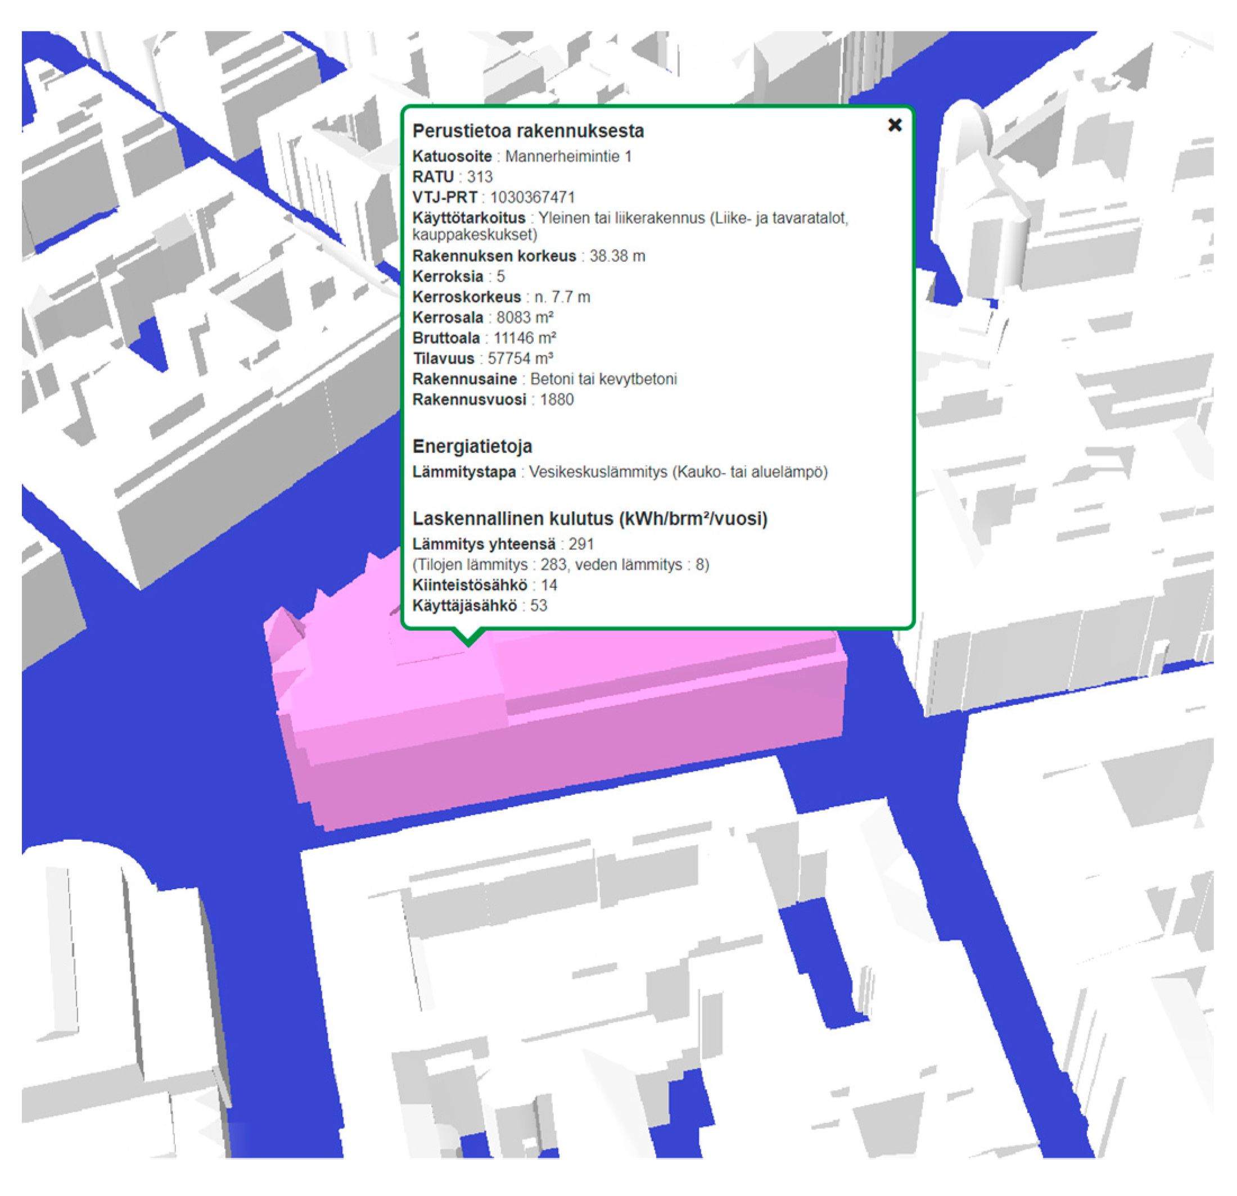Close the building info popup
Screen dimensions: 1237x1196
(x=895, y=125)
